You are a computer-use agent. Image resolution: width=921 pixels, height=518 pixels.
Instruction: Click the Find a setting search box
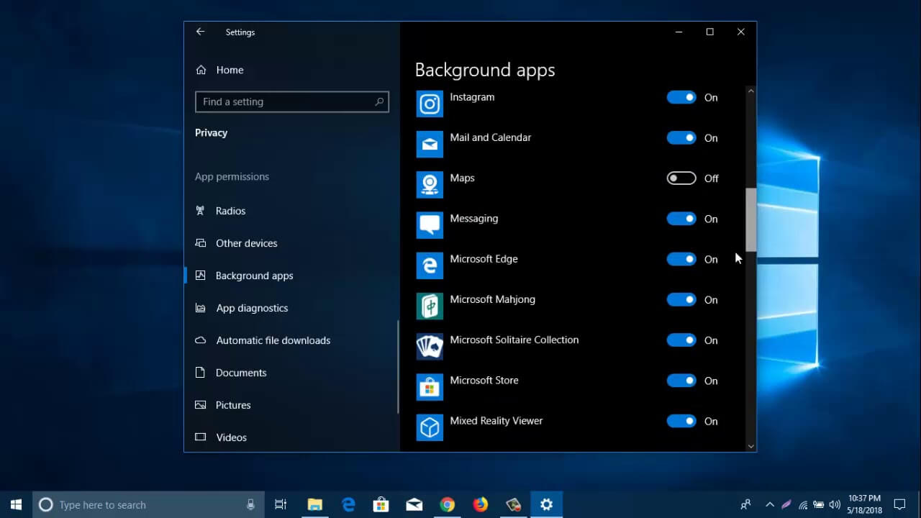point(292,101)
